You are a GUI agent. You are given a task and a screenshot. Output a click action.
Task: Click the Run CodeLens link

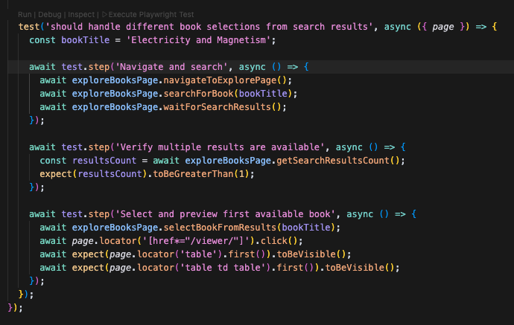25,14
